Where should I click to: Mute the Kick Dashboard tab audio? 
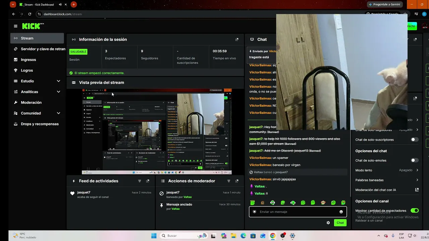click(60, 5)
